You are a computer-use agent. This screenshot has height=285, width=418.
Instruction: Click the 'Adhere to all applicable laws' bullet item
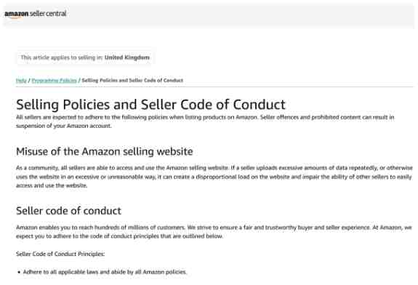tap(105, 272)
